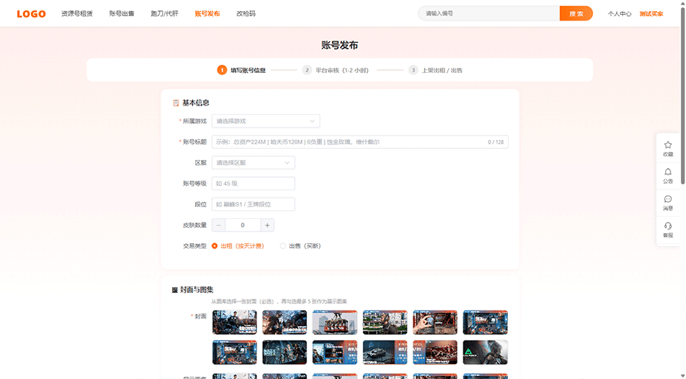The image size is (686, 379).
Task: Go to 账号出售 nav item
Action: coord(122,13)
